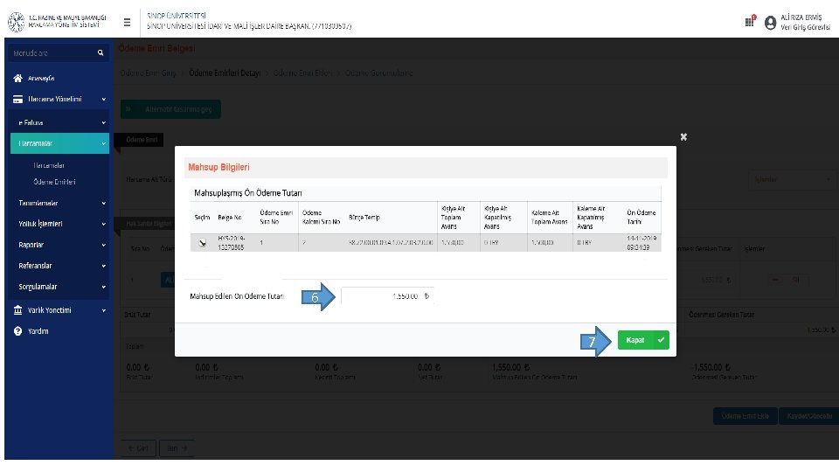Image resolution: width=839 pixels, height=472 pixels.
Task: Click the Mahsup Bilgileri dialog title
Action: (x=218, y=167)
